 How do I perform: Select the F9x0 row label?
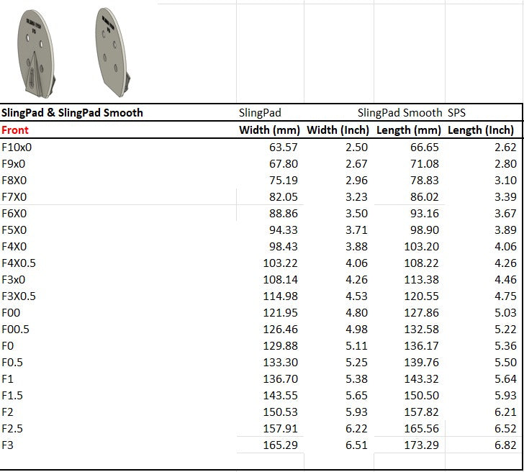coord(14,164)
